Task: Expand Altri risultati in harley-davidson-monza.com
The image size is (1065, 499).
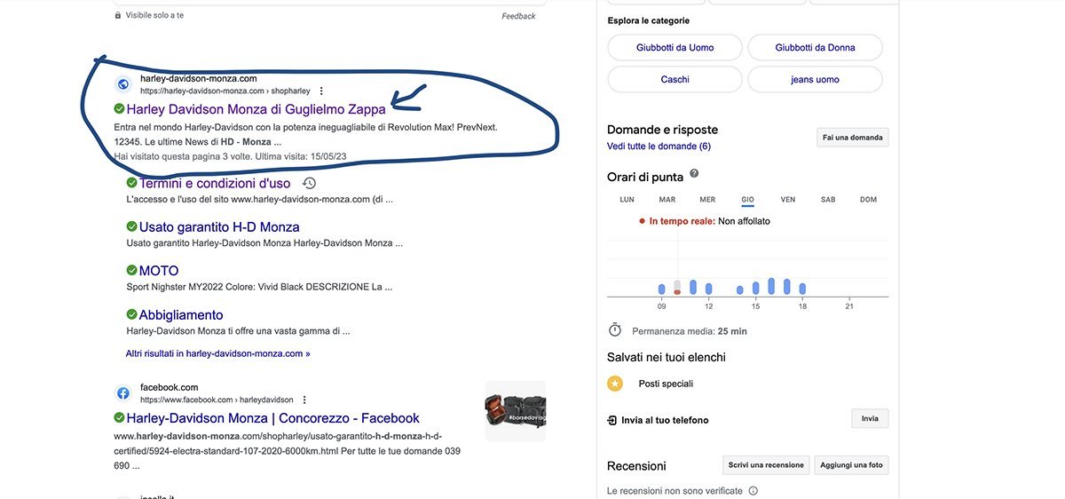Action: (217, 353)
